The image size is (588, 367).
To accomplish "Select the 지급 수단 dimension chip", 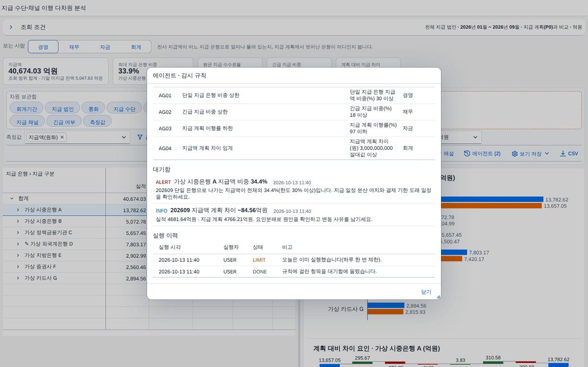I will [124, 109].
